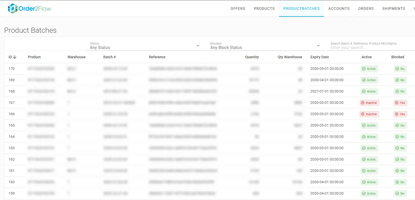This screenshot has height=200, width=415.
Task: Expand the Status filter dropdown
Action: (145, 46)
